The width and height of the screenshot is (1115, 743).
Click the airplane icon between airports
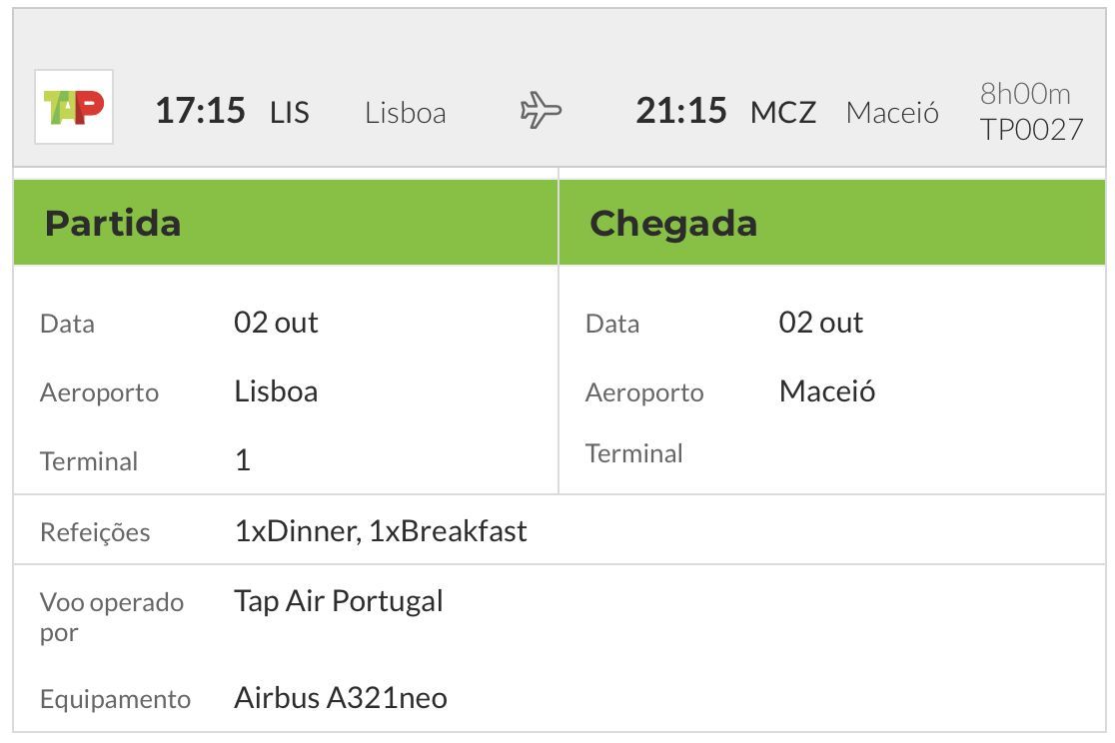(x=541, y=110)
